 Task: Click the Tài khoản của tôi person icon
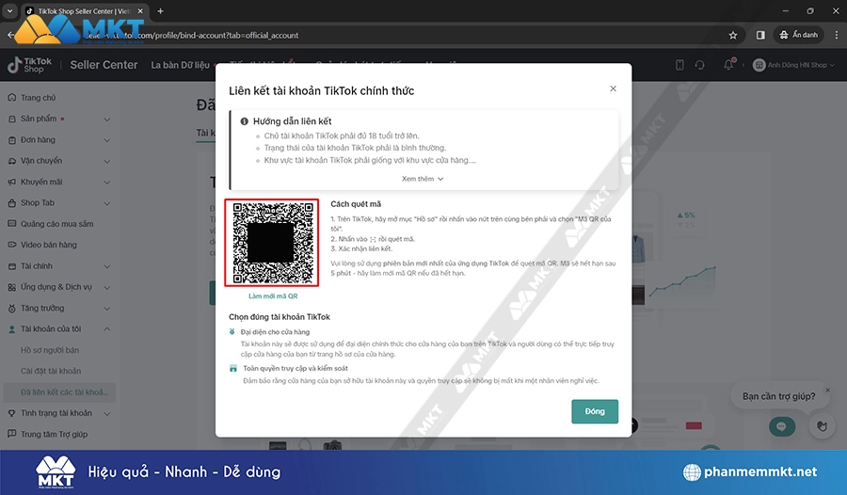(x=12, y=329)
